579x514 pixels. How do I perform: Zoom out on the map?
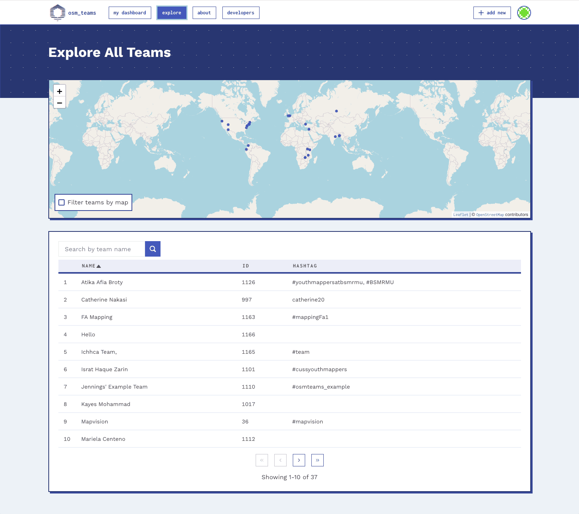coord(59,103)
